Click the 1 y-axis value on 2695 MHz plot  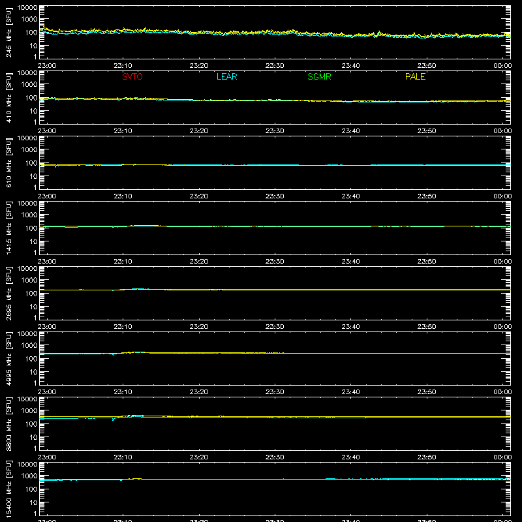point(35,318)
